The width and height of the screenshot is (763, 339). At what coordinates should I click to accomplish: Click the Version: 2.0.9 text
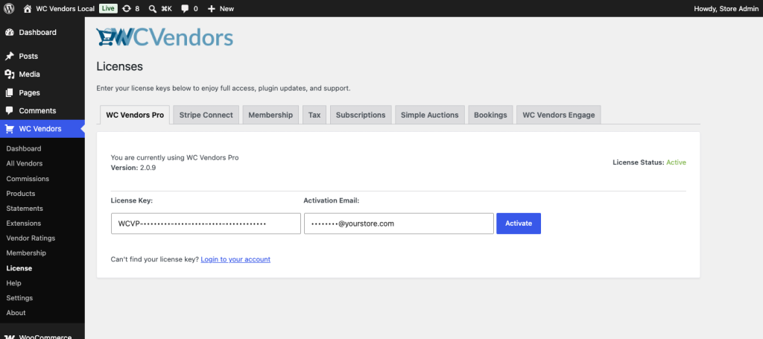point(133,168)
